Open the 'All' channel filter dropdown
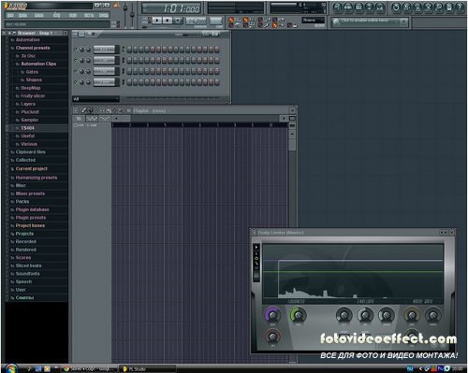This screenshot has width=468, height=373. (96, 99)
